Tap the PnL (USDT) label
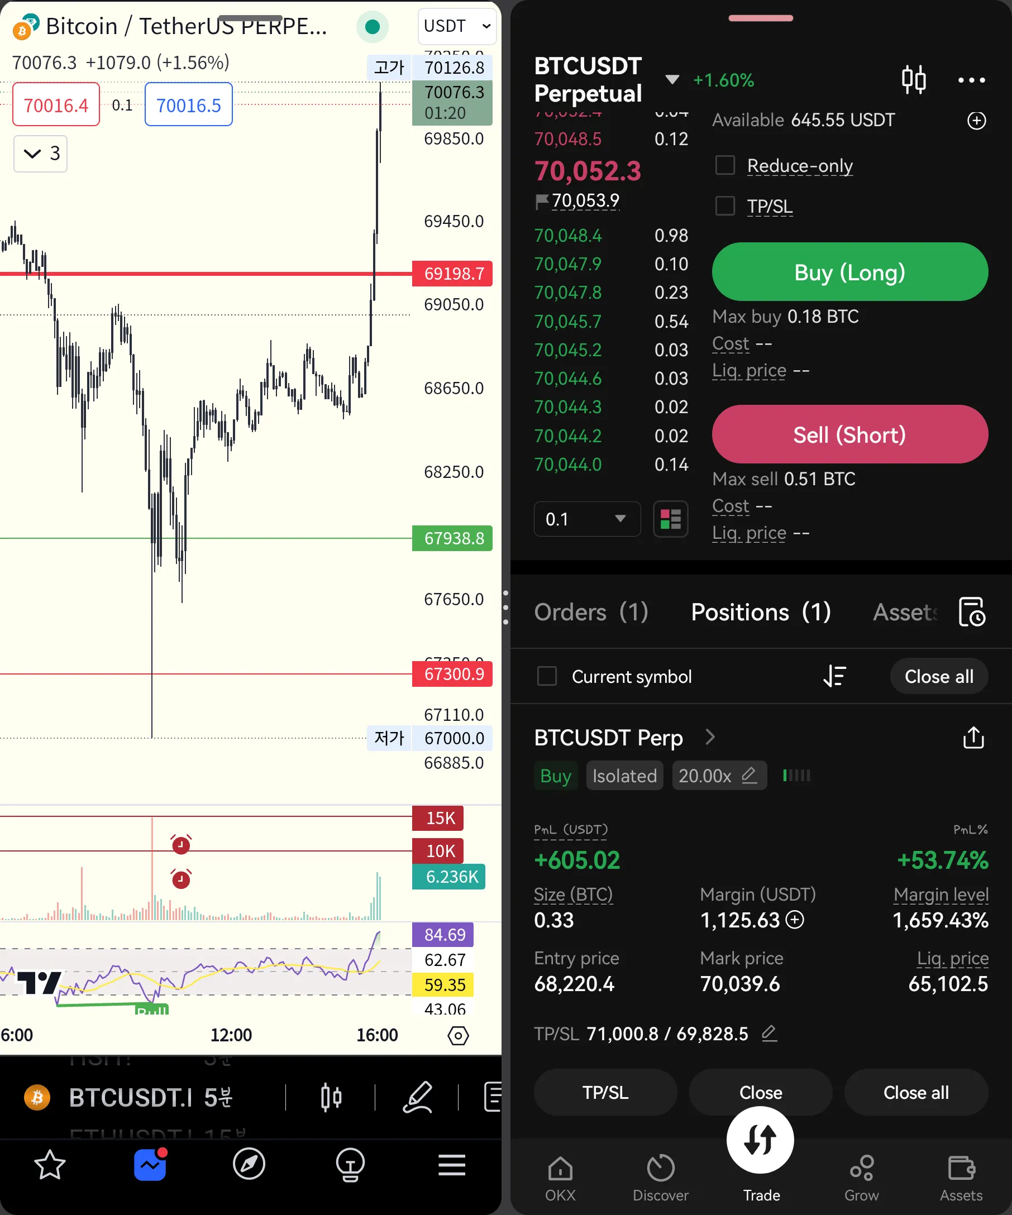Screen dimensions: 1012x1215 [571, 829]
